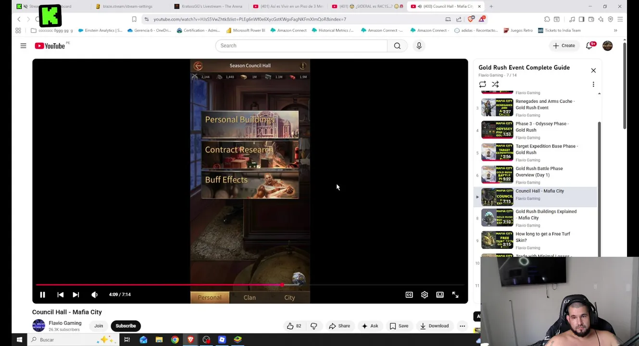Open Chrome from the taskbar

pos(175,340)
